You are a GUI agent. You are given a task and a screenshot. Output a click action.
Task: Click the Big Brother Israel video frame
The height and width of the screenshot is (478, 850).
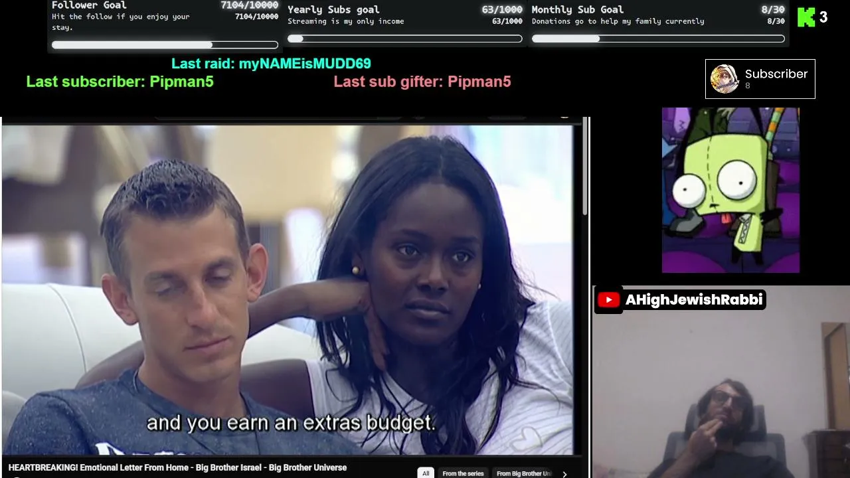[288, 289]
